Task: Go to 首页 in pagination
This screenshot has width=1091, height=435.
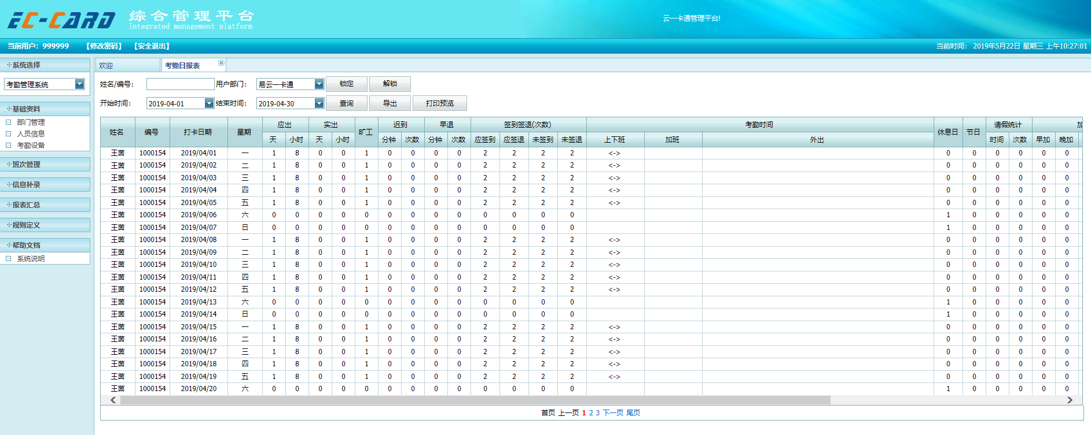Action: click(548, 413)
